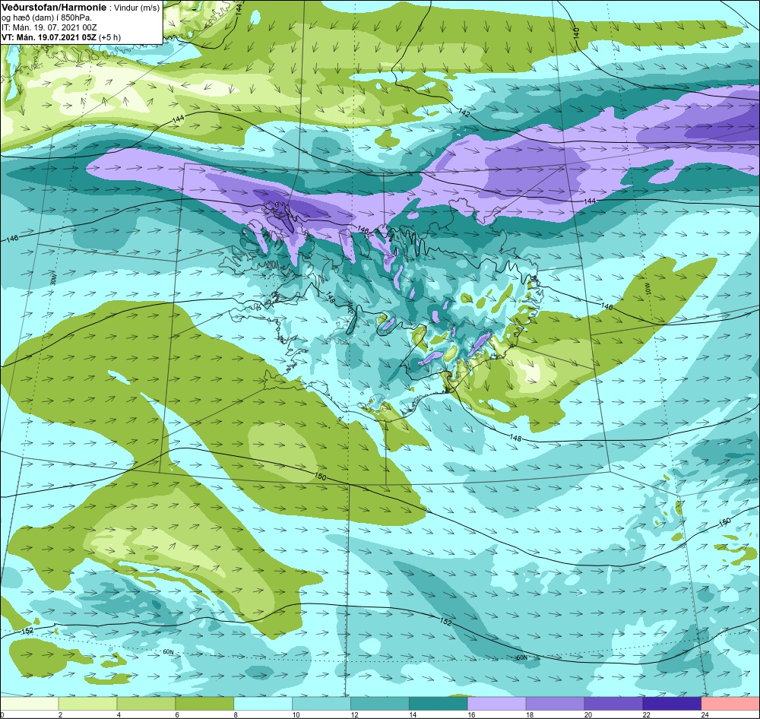The image size is (760, 719).
Task: Click the (+5 h) forecast offset text
Action: (110, 36)
